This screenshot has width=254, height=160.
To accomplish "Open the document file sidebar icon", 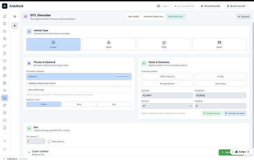I will (5, 127).
